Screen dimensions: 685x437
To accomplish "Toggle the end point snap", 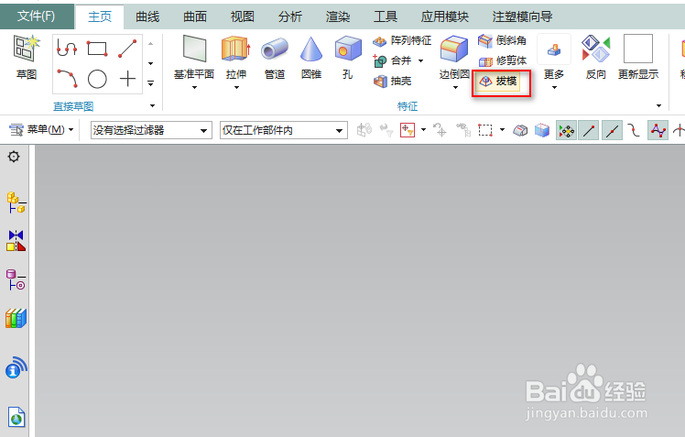I will [x=589, y=130].
